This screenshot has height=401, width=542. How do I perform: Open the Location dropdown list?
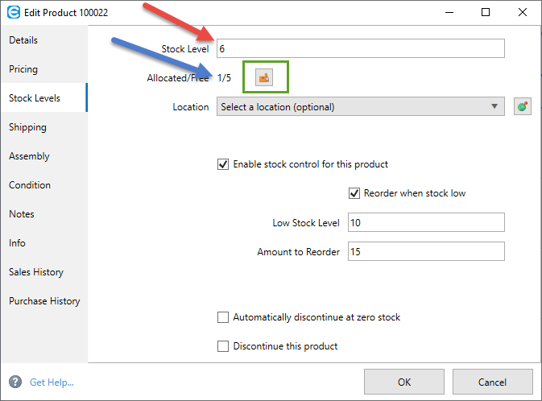pos(360,106)
